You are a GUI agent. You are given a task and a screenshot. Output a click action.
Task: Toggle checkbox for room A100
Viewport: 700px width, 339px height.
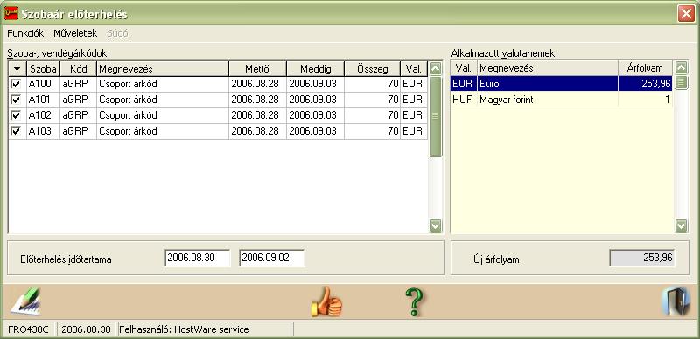[x=16, y=84]
